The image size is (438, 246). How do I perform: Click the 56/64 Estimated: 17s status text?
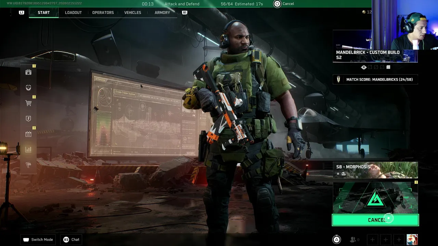coord(242,4)
